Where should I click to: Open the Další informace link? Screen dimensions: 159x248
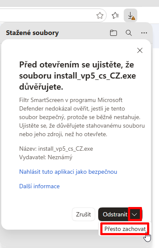click(x=40, y=186)
